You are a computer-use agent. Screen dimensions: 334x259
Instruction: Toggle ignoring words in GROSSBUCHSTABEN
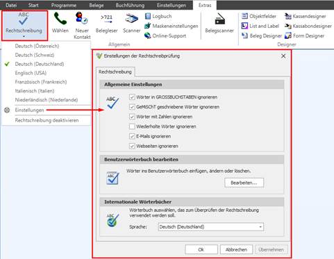pyautogui.click(x=132, y=97)
